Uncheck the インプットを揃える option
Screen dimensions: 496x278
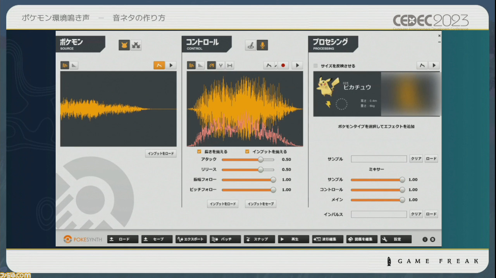click(x=247, y=152)
